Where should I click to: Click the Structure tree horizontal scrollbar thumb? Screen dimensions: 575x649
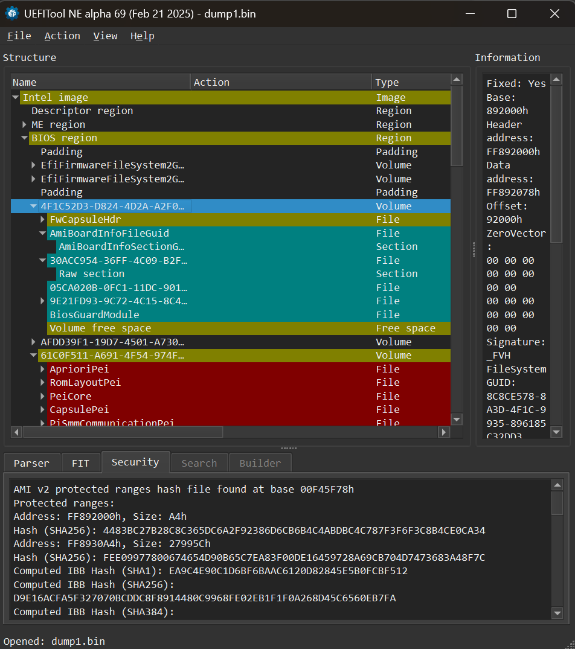coord(123,432)
